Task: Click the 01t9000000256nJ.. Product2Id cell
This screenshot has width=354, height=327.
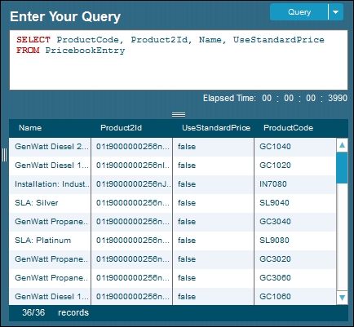Action: click(x=132, y=184)
